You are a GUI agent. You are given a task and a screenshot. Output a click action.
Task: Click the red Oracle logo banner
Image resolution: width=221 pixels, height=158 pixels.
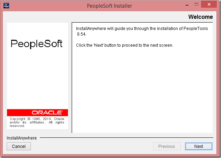(x=37, y=113)
